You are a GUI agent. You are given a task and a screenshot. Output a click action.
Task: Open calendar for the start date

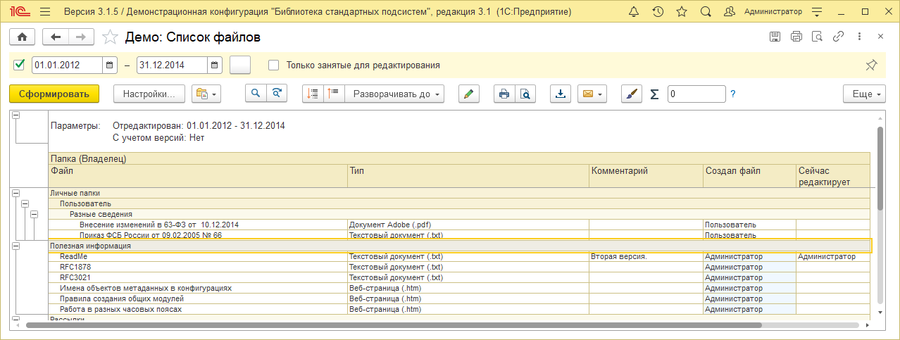pyautogui.click(x=110, y=65)
